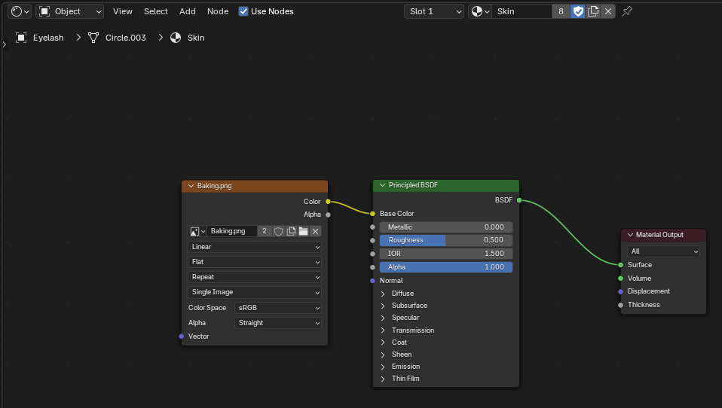Click the pin material icon in header
The width and height of the screenshot is (722, 408).
pos(627,11)
